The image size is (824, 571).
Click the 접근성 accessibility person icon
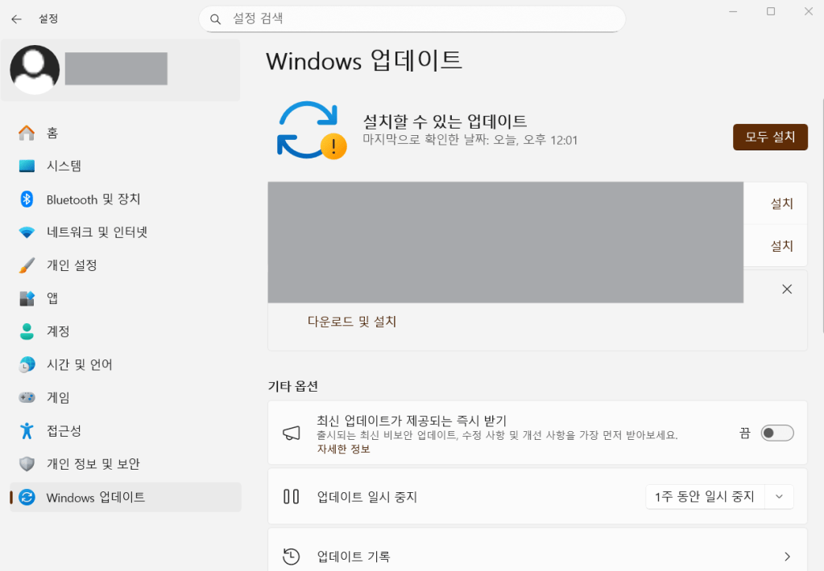[27, 431]
